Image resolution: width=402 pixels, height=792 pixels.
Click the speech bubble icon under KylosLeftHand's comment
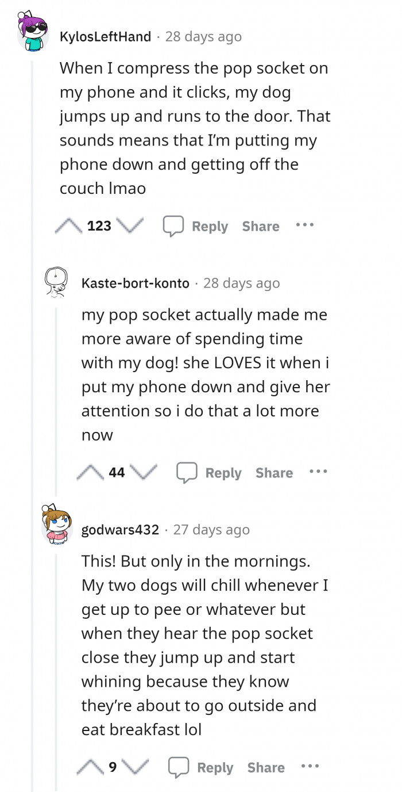click(173, 226)
